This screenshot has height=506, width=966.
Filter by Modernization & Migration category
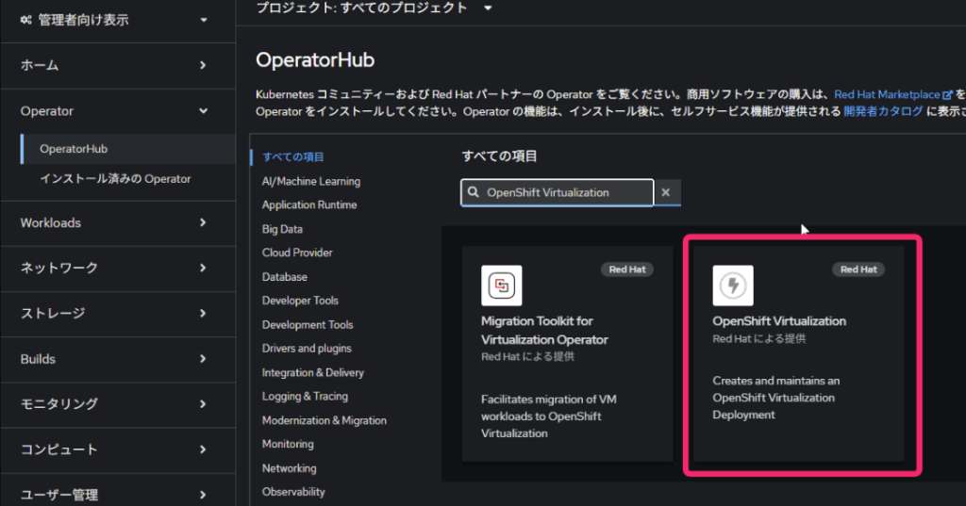pyautogui.click(x=325, y=420)
